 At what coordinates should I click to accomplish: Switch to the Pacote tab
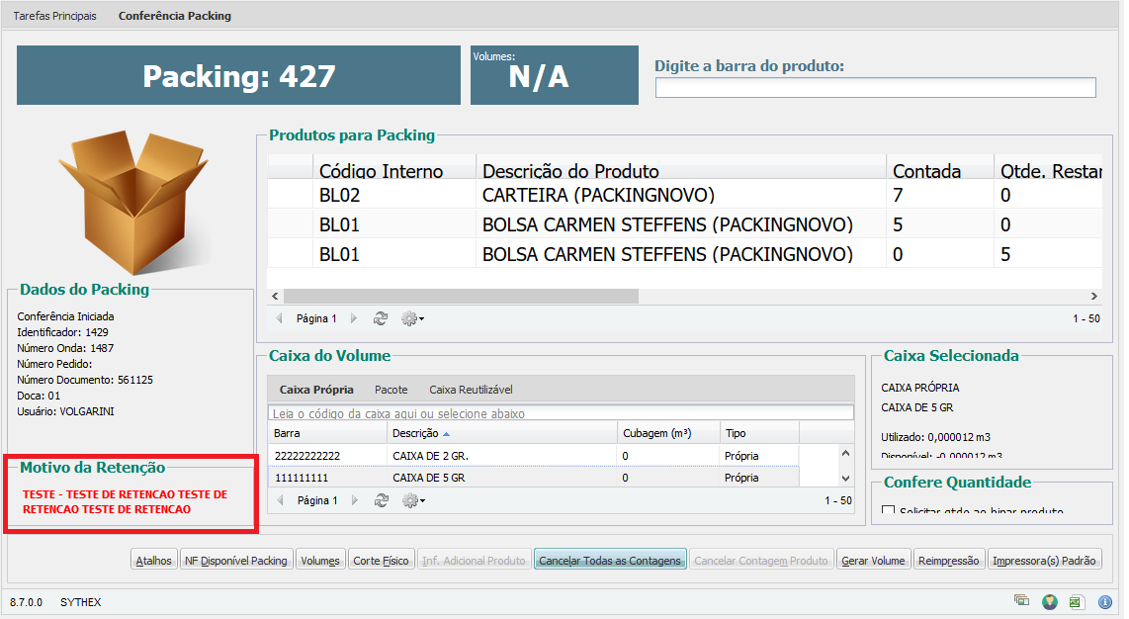pos(391,390)
